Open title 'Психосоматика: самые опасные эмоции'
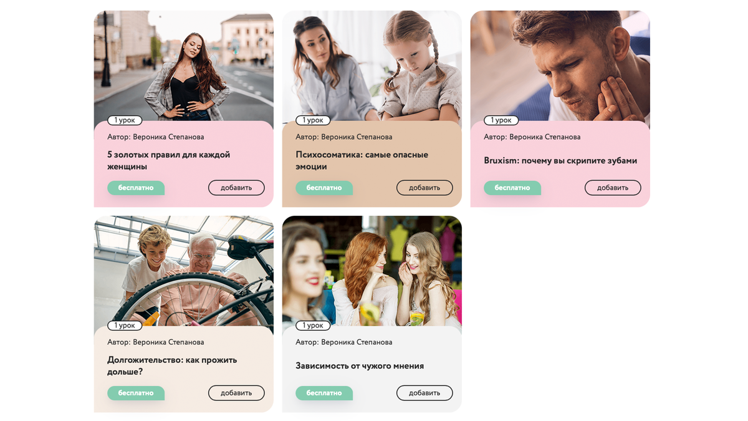This screenshot has width=748, height=421. 362,161
